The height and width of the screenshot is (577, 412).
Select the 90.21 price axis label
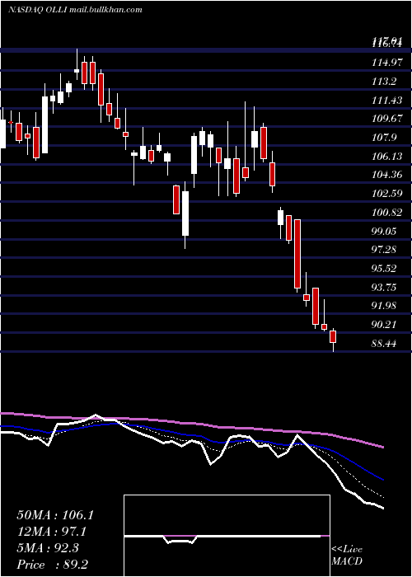pos(384,325)
